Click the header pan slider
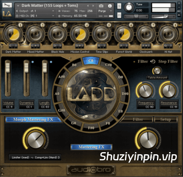This screenshot has height=177, width=183. tap(136, 16)
